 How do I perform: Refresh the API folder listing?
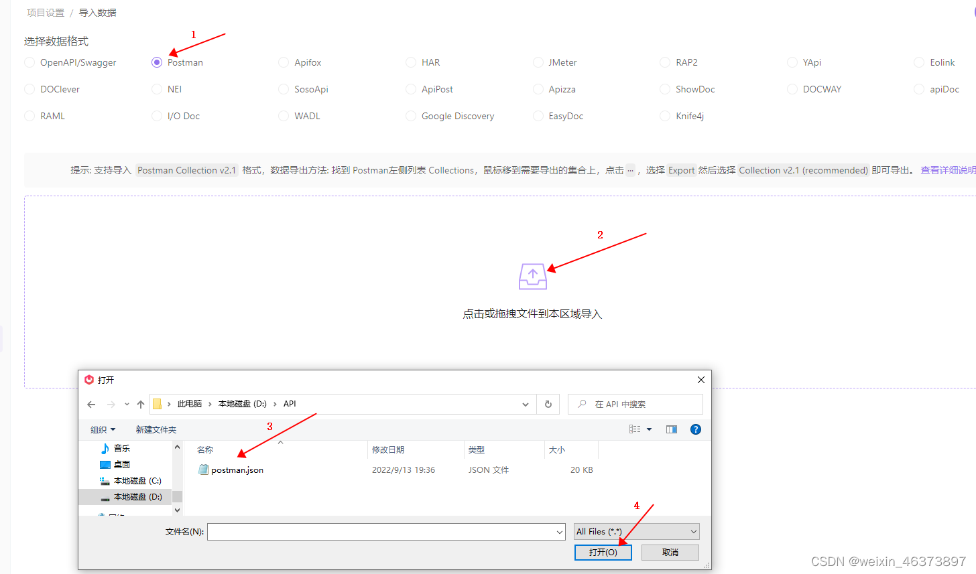548,405
